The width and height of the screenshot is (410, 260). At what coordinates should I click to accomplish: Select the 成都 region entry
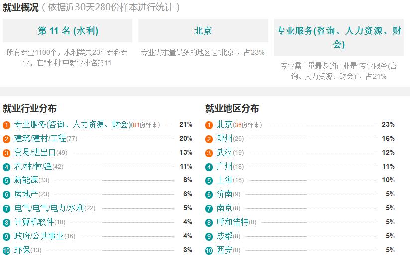pos(224,236)
